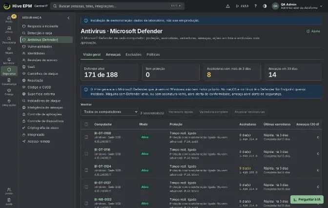Image resolution: width=328 pixels, height=208 pixels.
Task: Click the icon beside Acesso remoto
Action: click(x=24, y=141)
